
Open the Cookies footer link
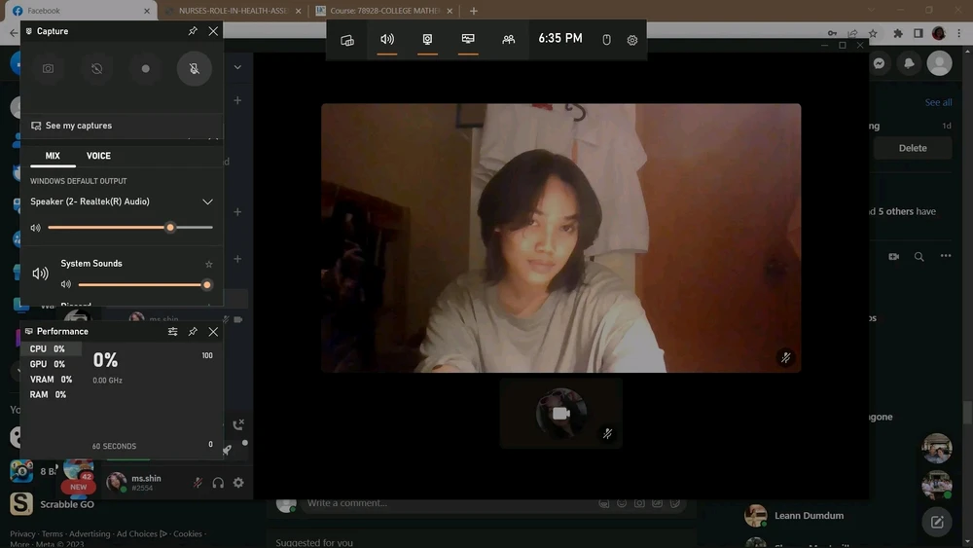point(188,534)
